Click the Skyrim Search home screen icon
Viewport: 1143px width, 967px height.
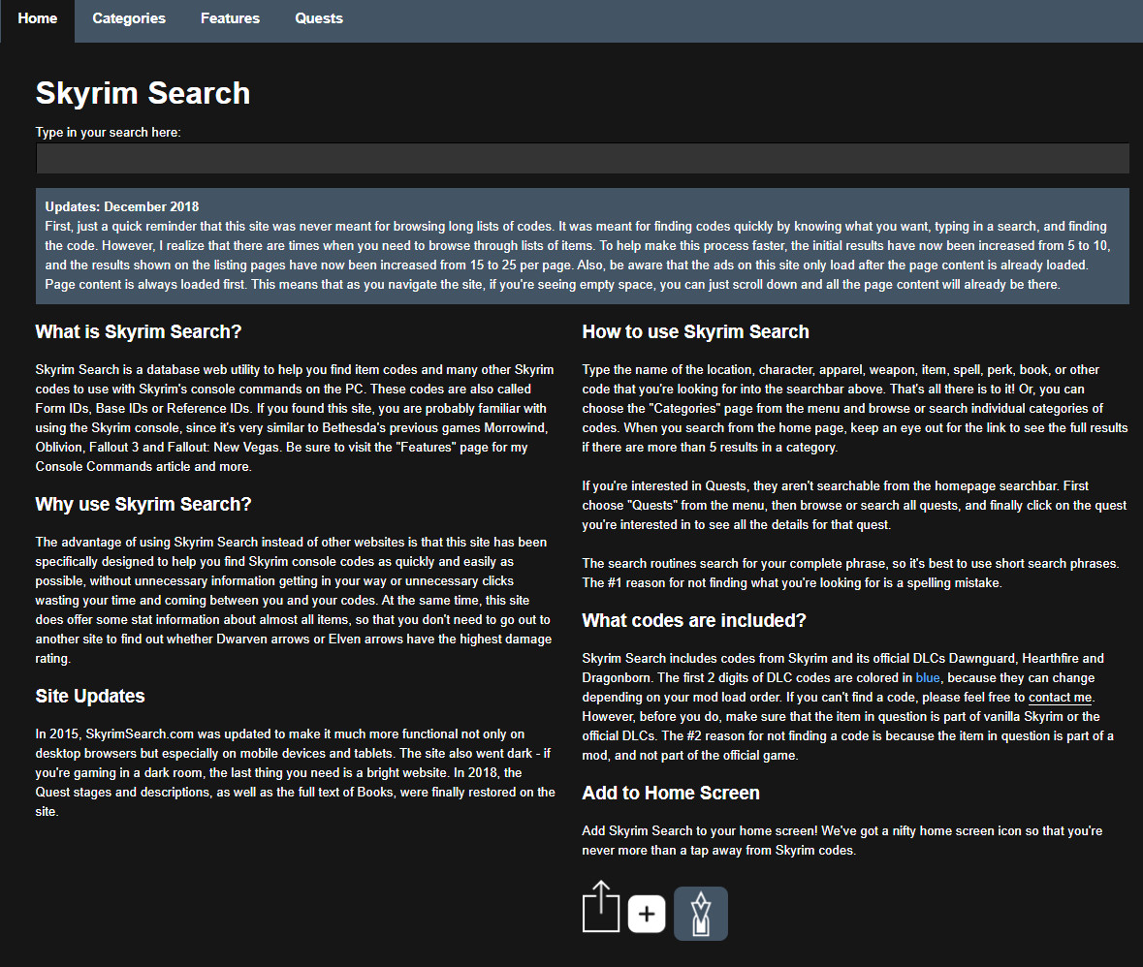click(x=701, y=914)
